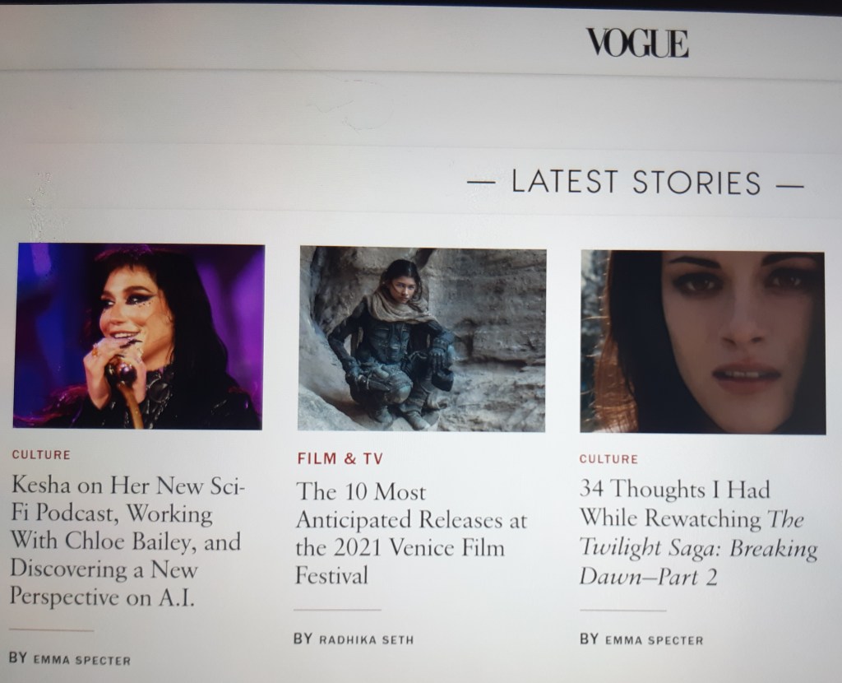Click the divider line below the Venice headline
Viewport: 842px width, 683px height.
pos(337,610)
